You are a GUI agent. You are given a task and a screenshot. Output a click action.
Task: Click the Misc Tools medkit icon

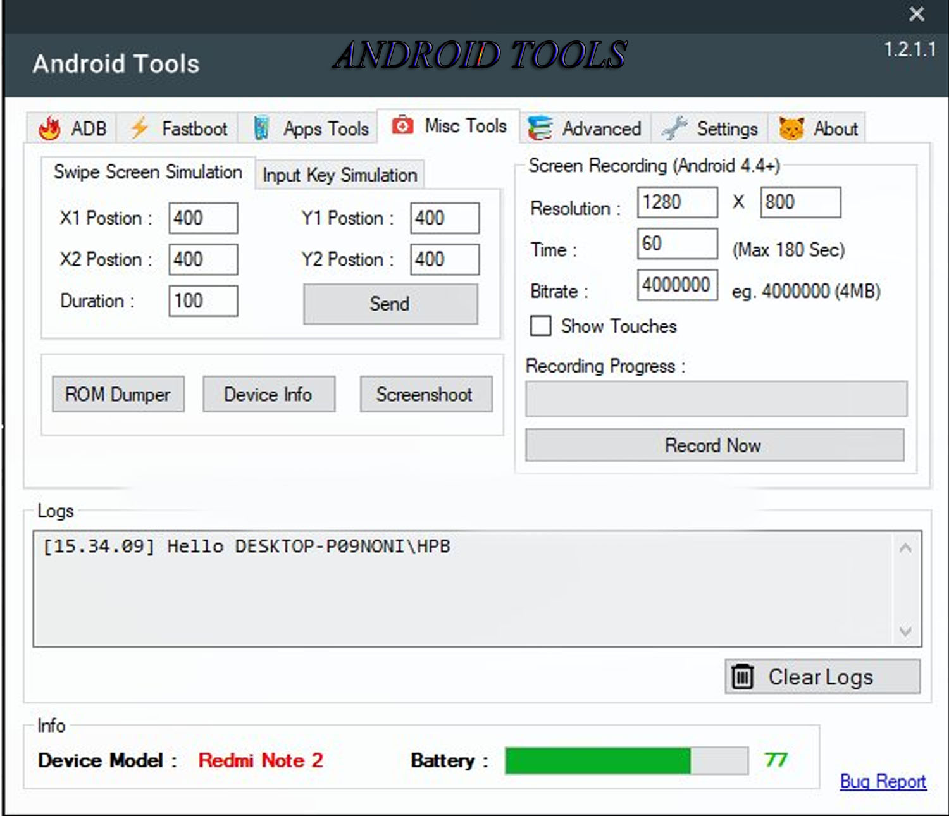pyautogui.click(x=402, y=126)
